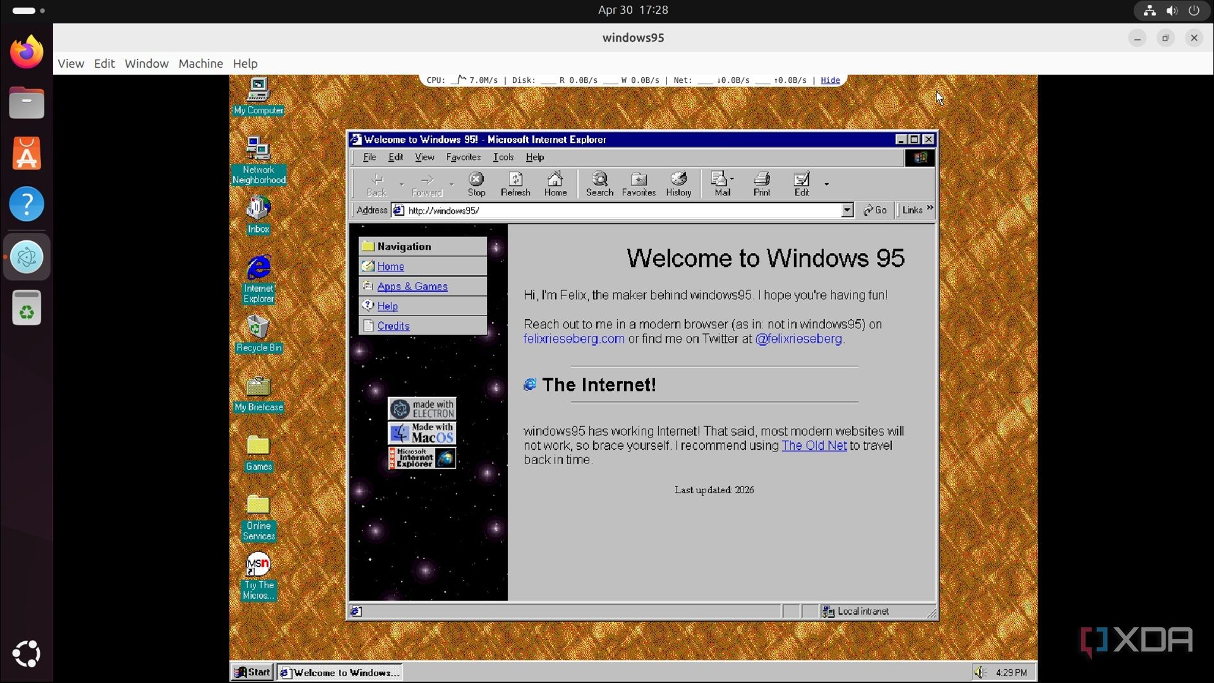This screenshot has width=1214, height=683.
Task: Click the Mail toolbar button
Action: pos(721,185)
